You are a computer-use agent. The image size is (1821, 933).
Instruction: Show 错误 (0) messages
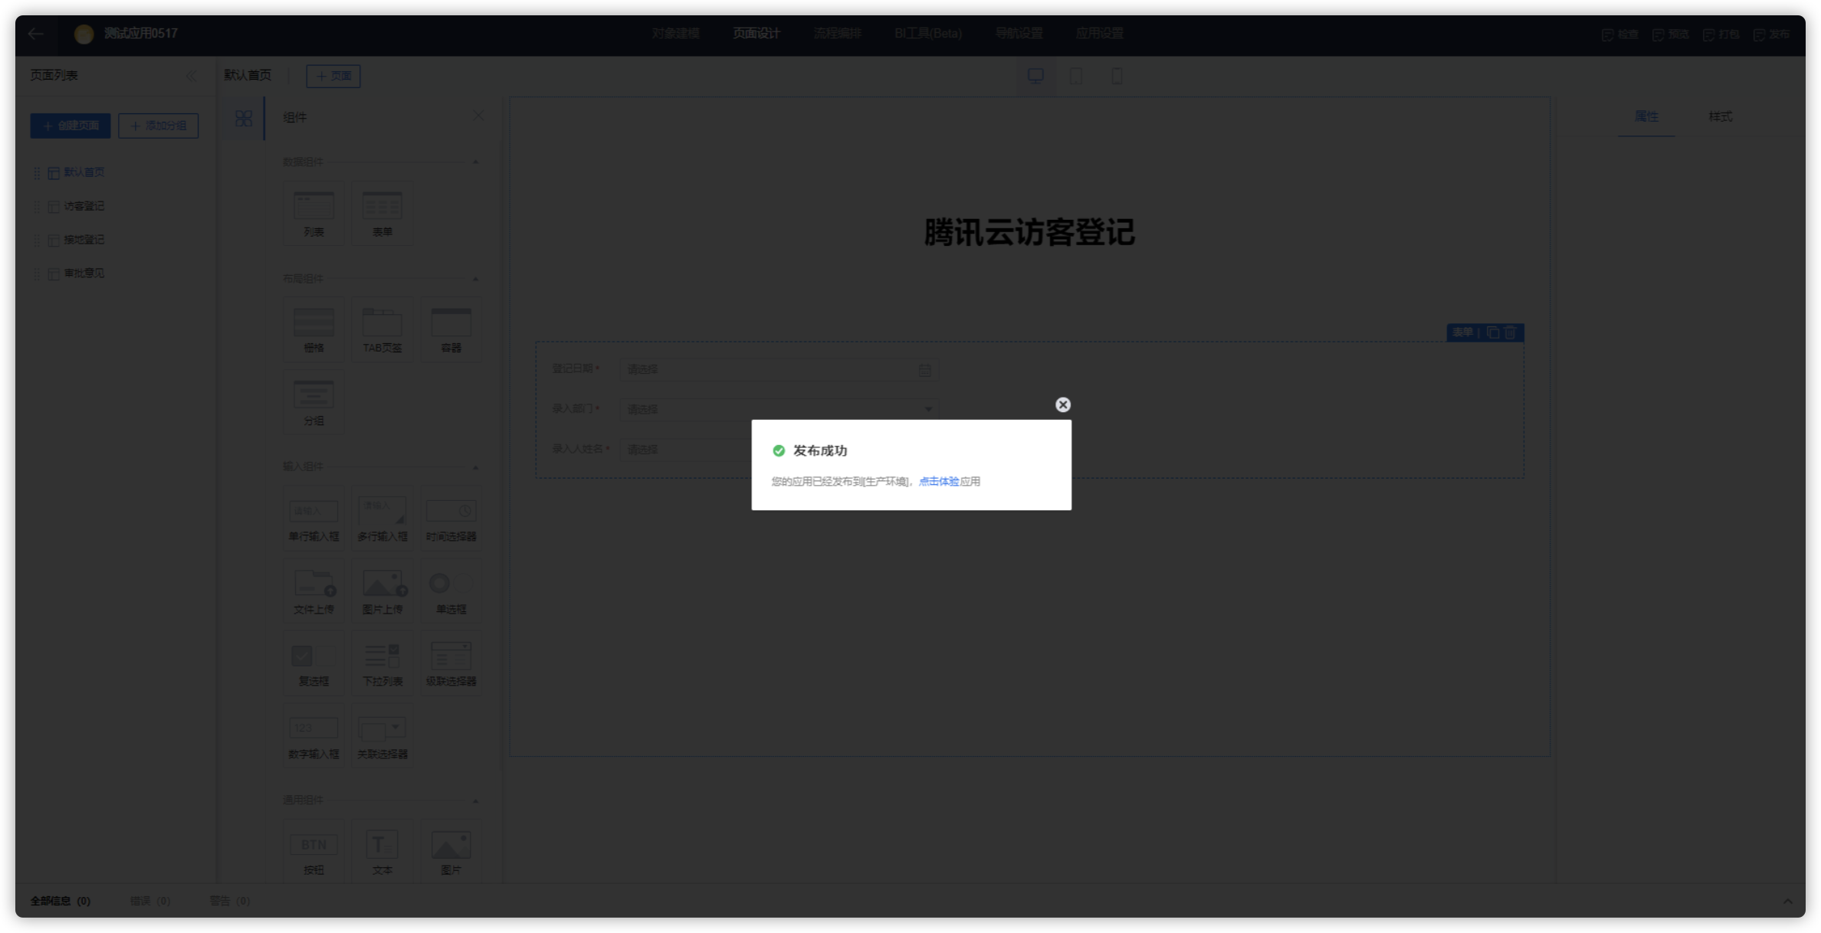click(x=150, y=901)
